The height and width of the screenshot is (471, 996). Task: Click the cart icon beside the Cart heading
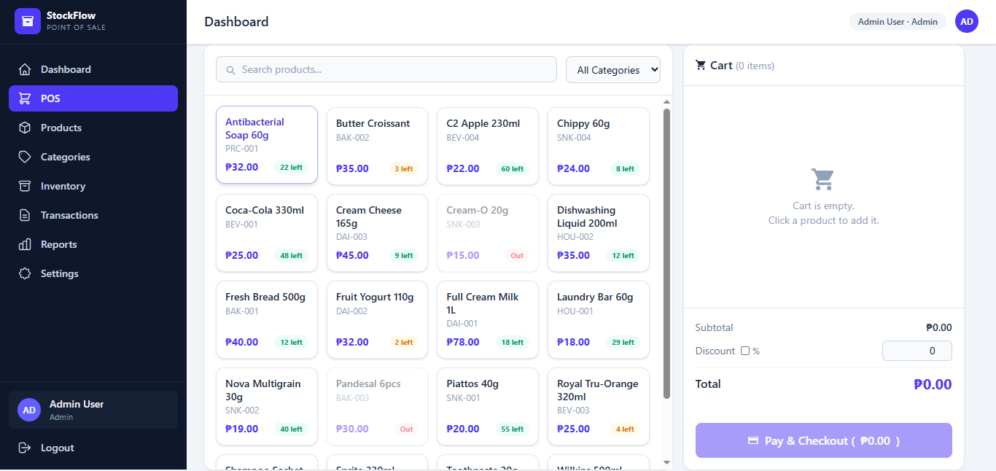tap(701, 65)
